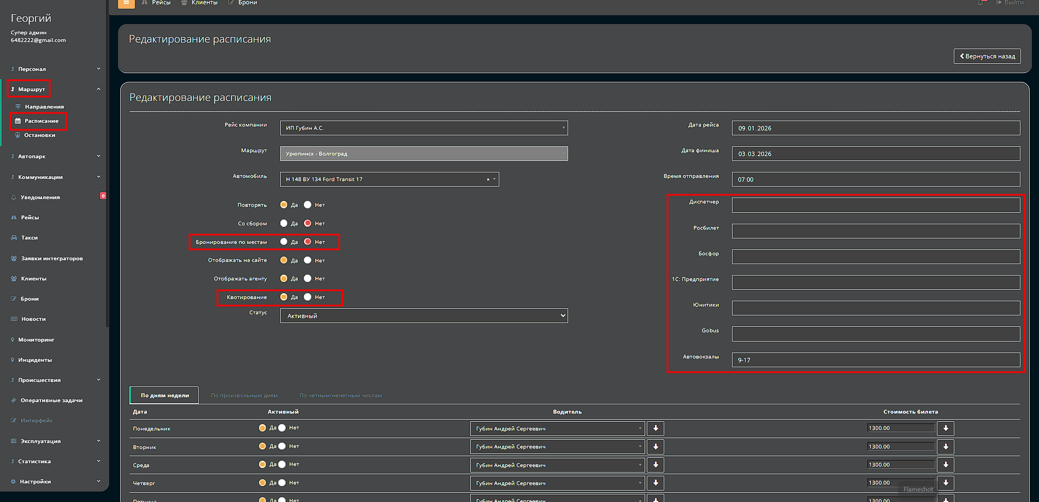Screen dimensions: 1039x502
Task: Click the Диспетчер input field
Action: click(875, 206)
